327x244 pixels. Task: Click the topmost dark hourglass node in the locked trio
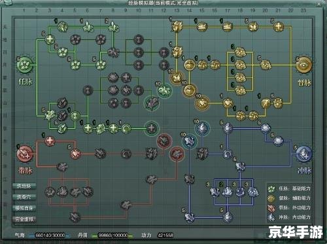point(139,40)
